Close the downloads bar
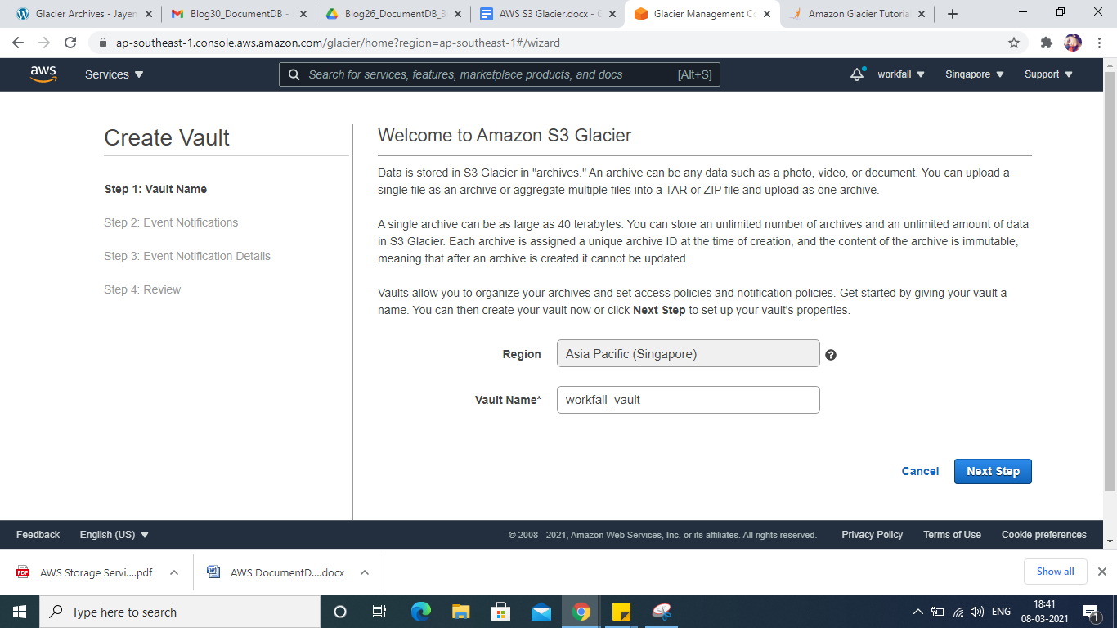The height and width of the screenshot is (628, 1117). (1102, 572)
